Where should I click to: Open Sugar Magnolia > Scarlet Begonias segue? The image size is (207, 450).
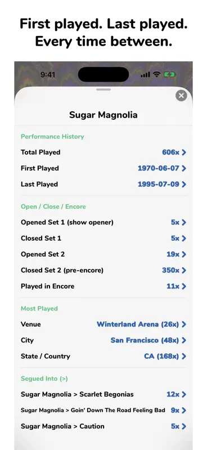pyautogui.click(x=103, y=395)
